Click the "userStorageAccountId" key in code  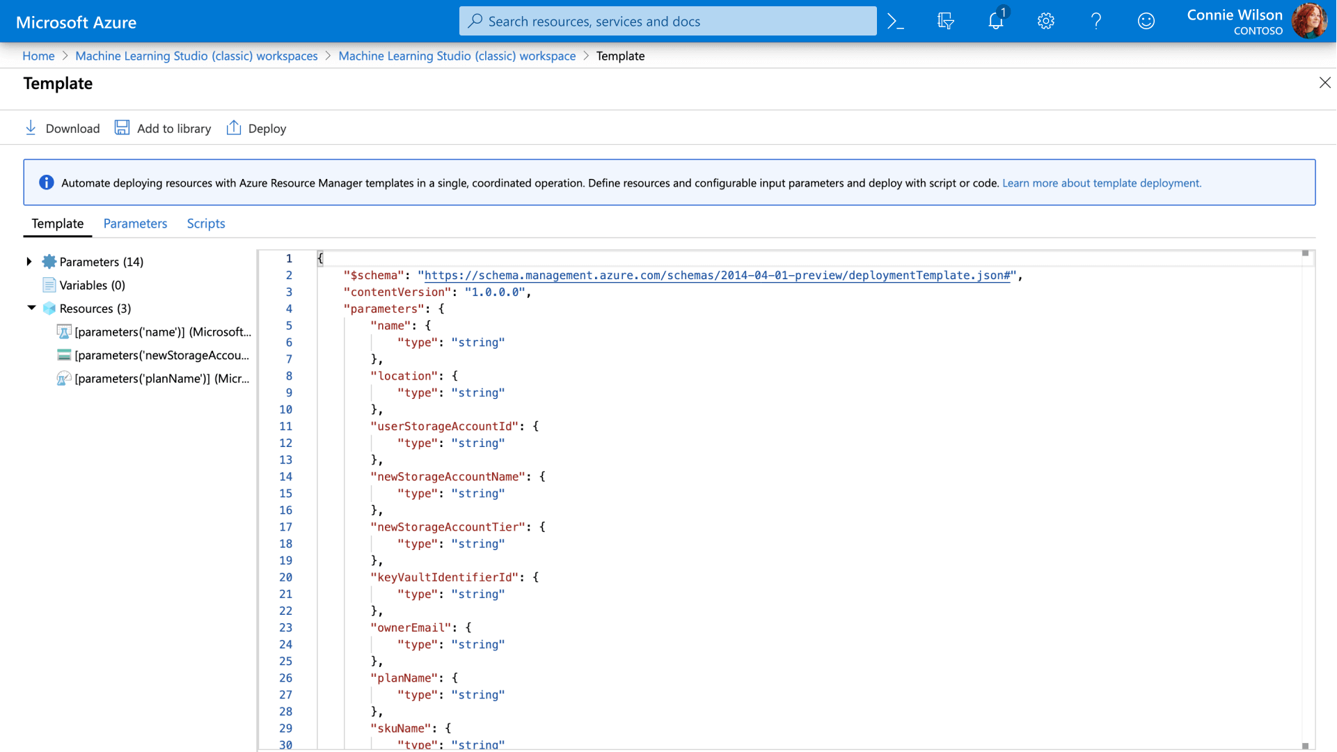pyautogui.click(x=445, y=426)
